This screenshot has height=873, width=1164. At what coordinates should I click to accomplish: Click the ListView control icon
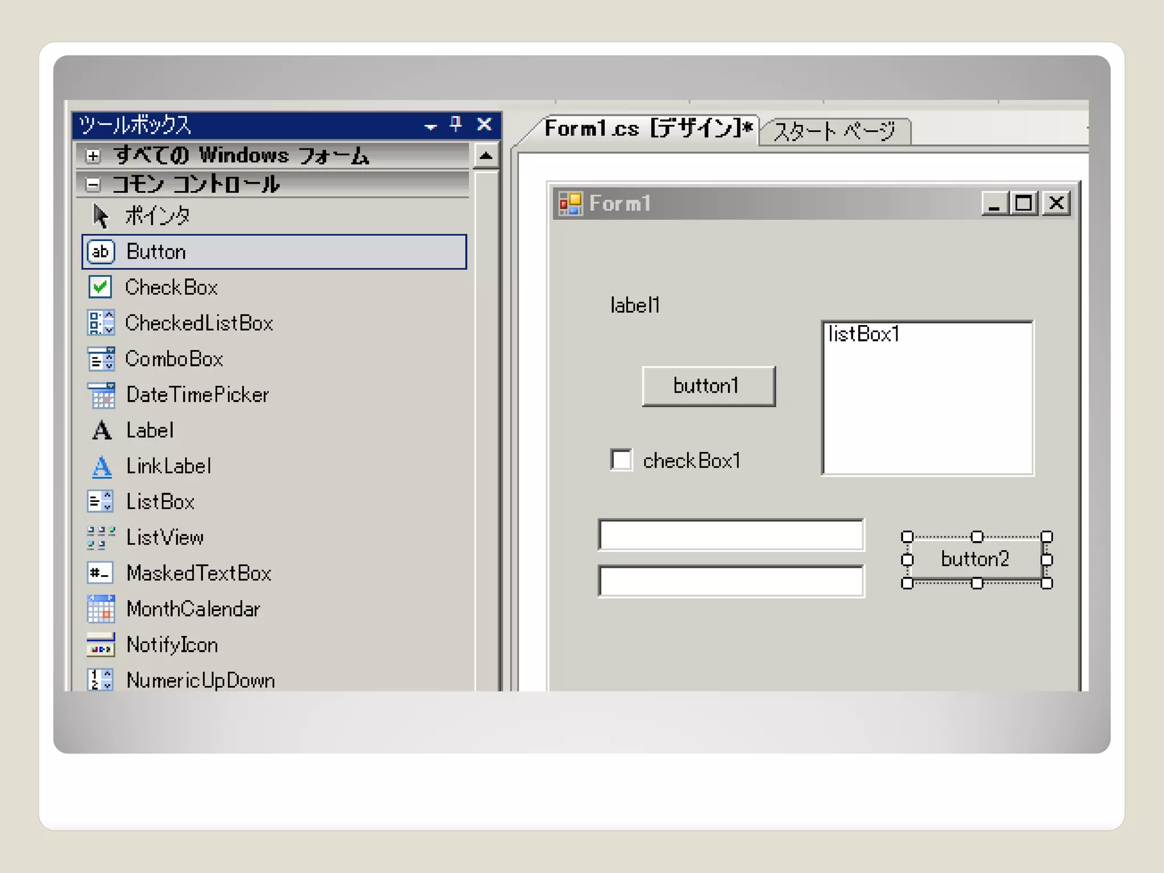point(101,538)
